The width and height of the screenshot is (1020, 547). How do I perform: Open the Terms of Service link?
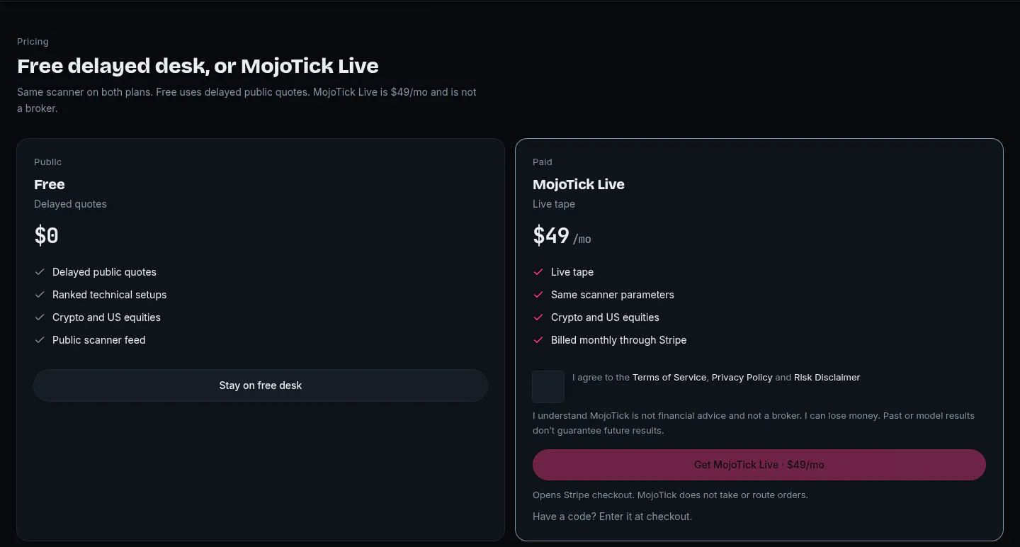pos(669,378)
